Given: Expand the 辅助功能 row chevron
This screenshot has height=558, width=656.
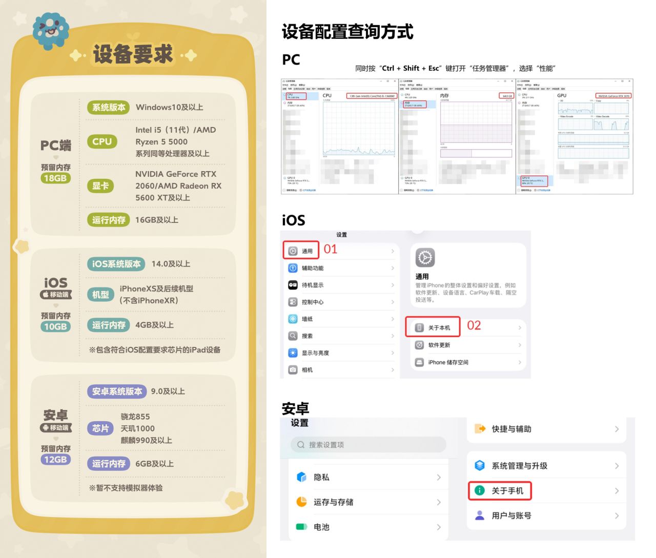Looking at the screenshot, I should (393, 268).
